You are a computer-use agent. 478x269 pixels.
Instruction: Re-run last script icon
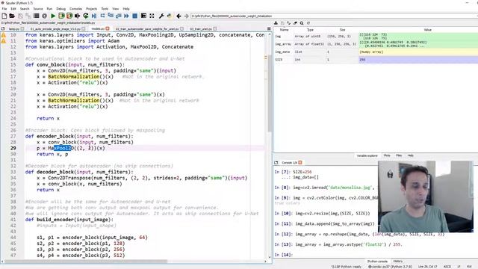pos(86,16)
